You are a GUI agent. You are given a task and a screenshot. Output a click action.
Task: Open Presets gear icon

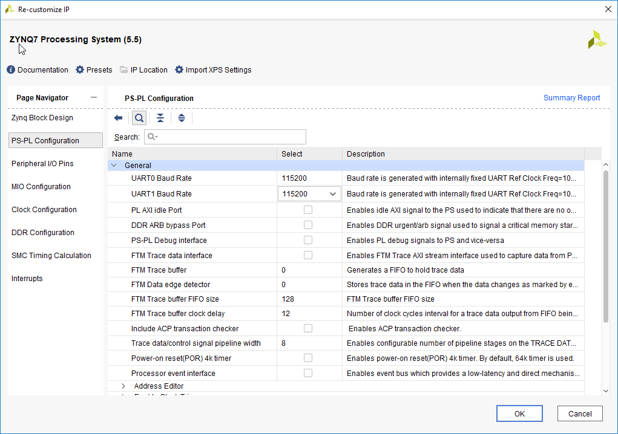(80, 70)
